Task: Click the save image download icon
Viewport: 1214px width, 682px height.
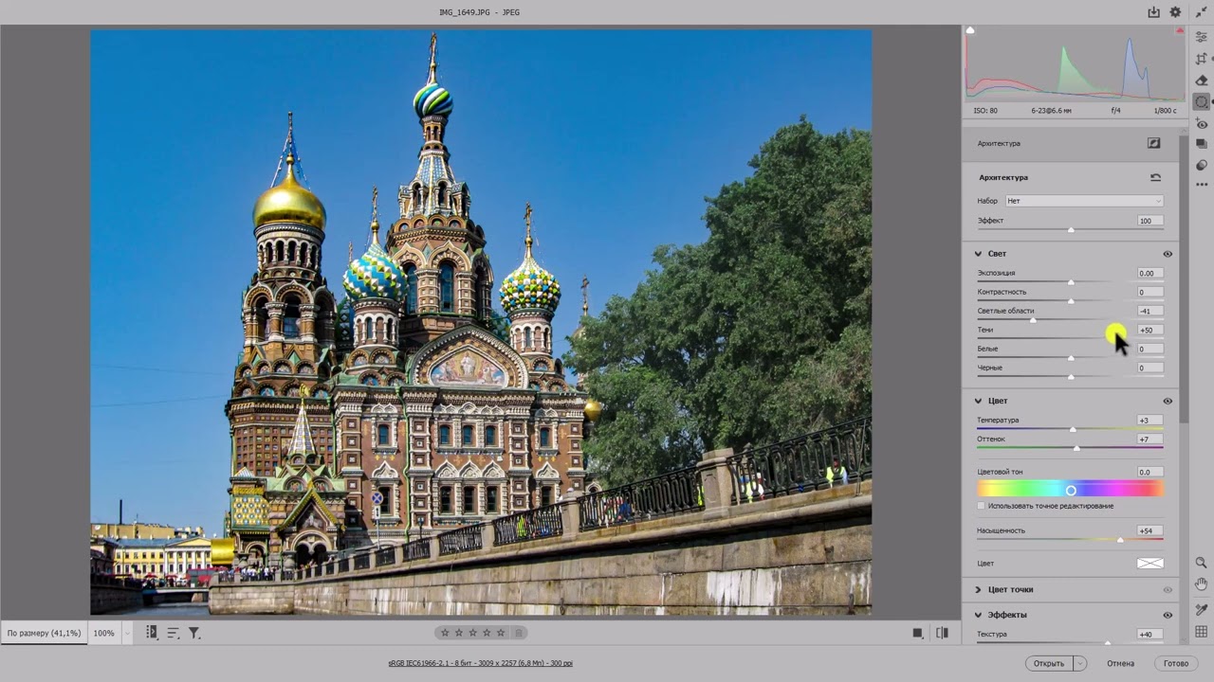Action: [1153, 12]
